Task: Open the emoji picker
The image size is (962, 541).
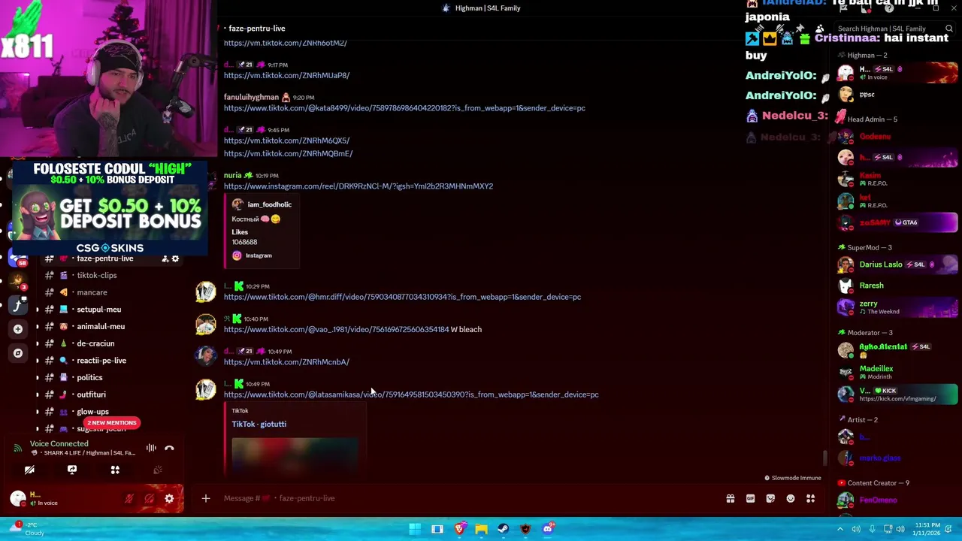Action: tap(791, 498)
